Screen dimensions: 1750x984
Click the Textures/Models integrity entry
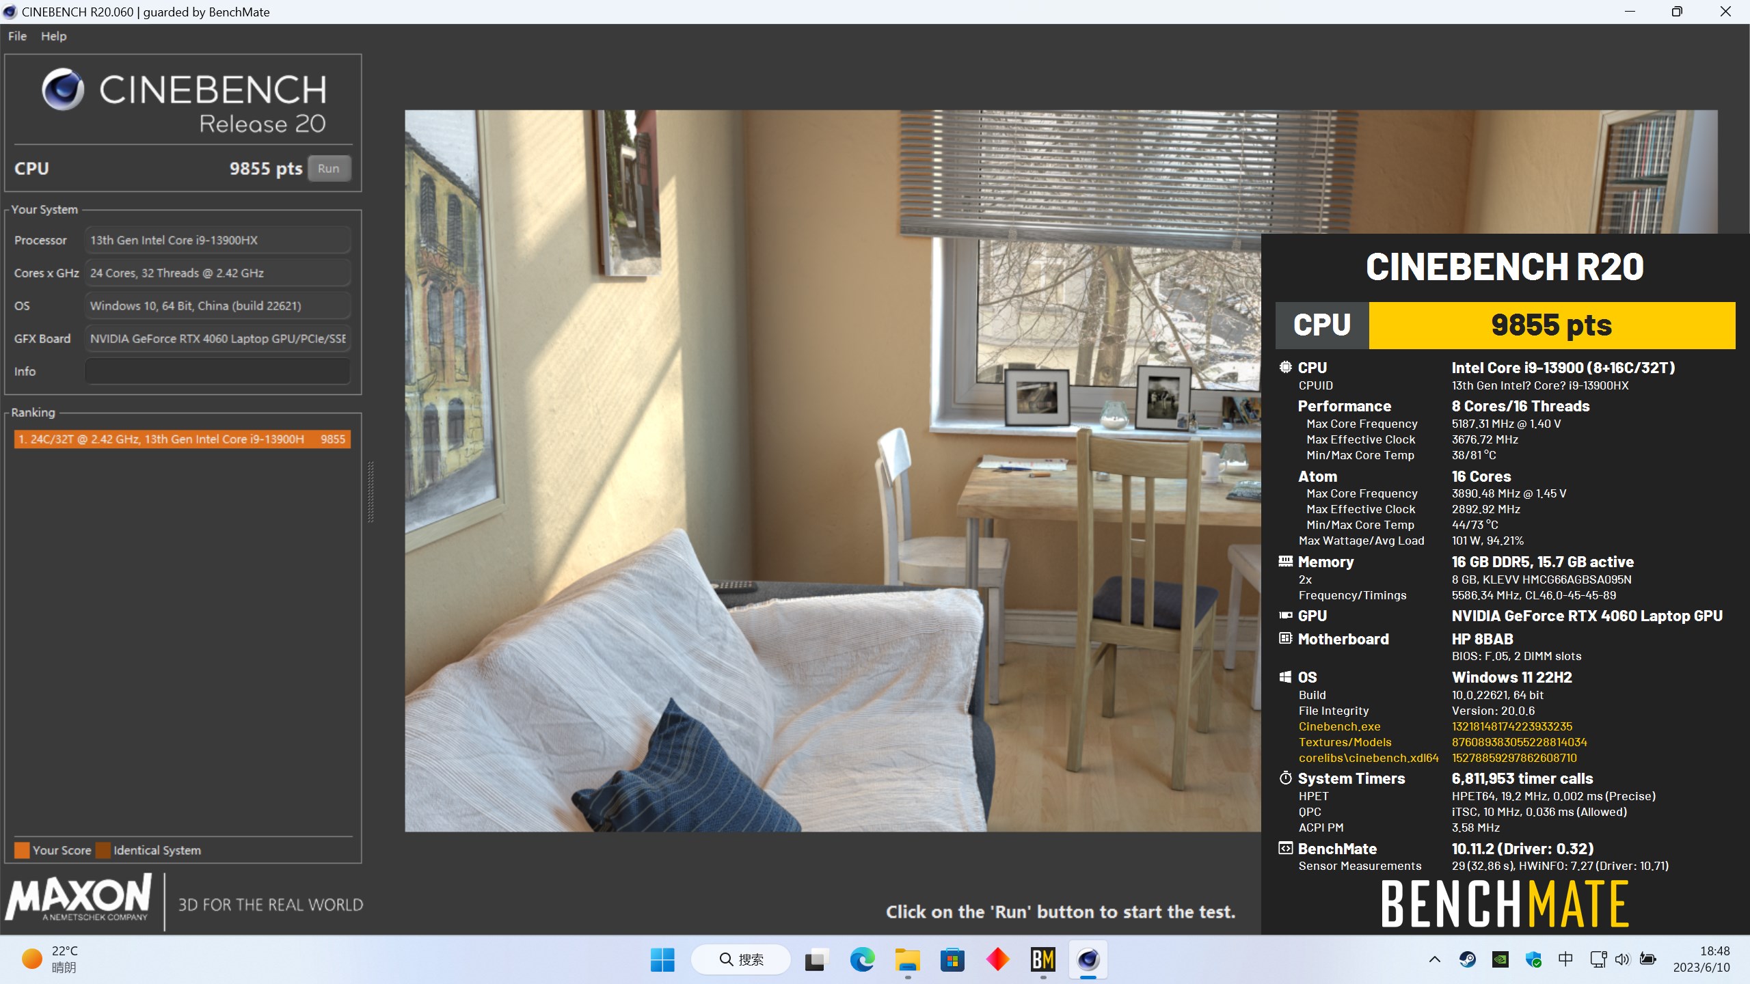point(1345,742)
